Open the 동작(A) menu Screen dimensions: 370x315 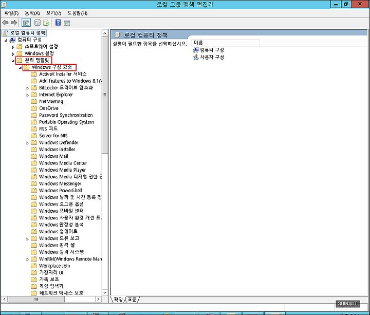(x=32, y=13)
